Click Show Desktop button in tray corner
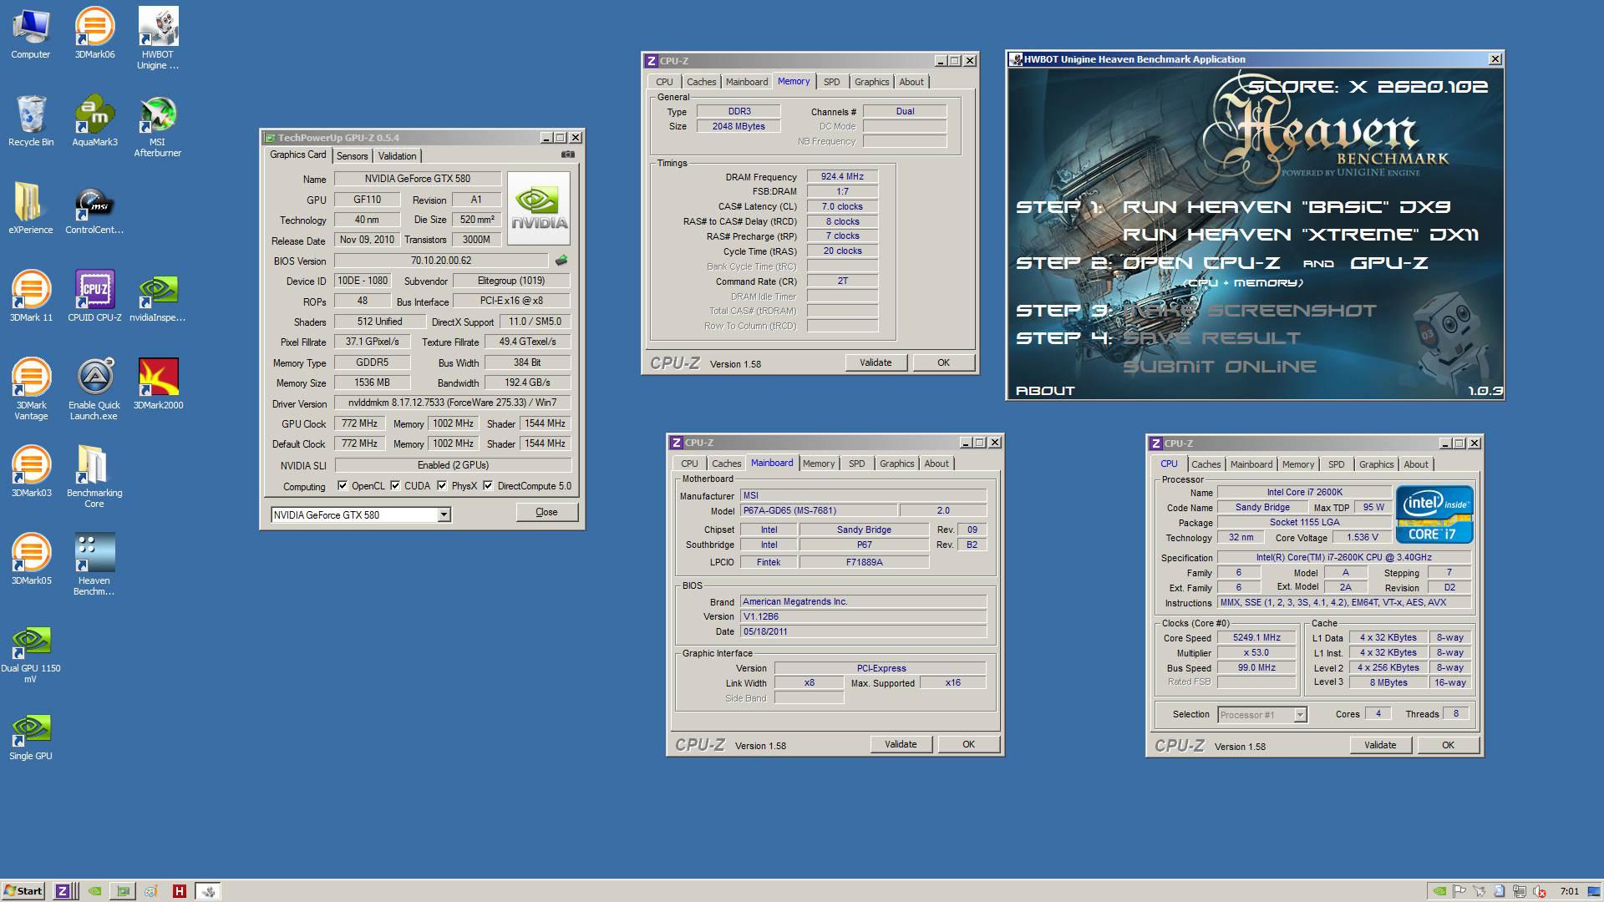1604x902 pixels. coord(1596,891)
